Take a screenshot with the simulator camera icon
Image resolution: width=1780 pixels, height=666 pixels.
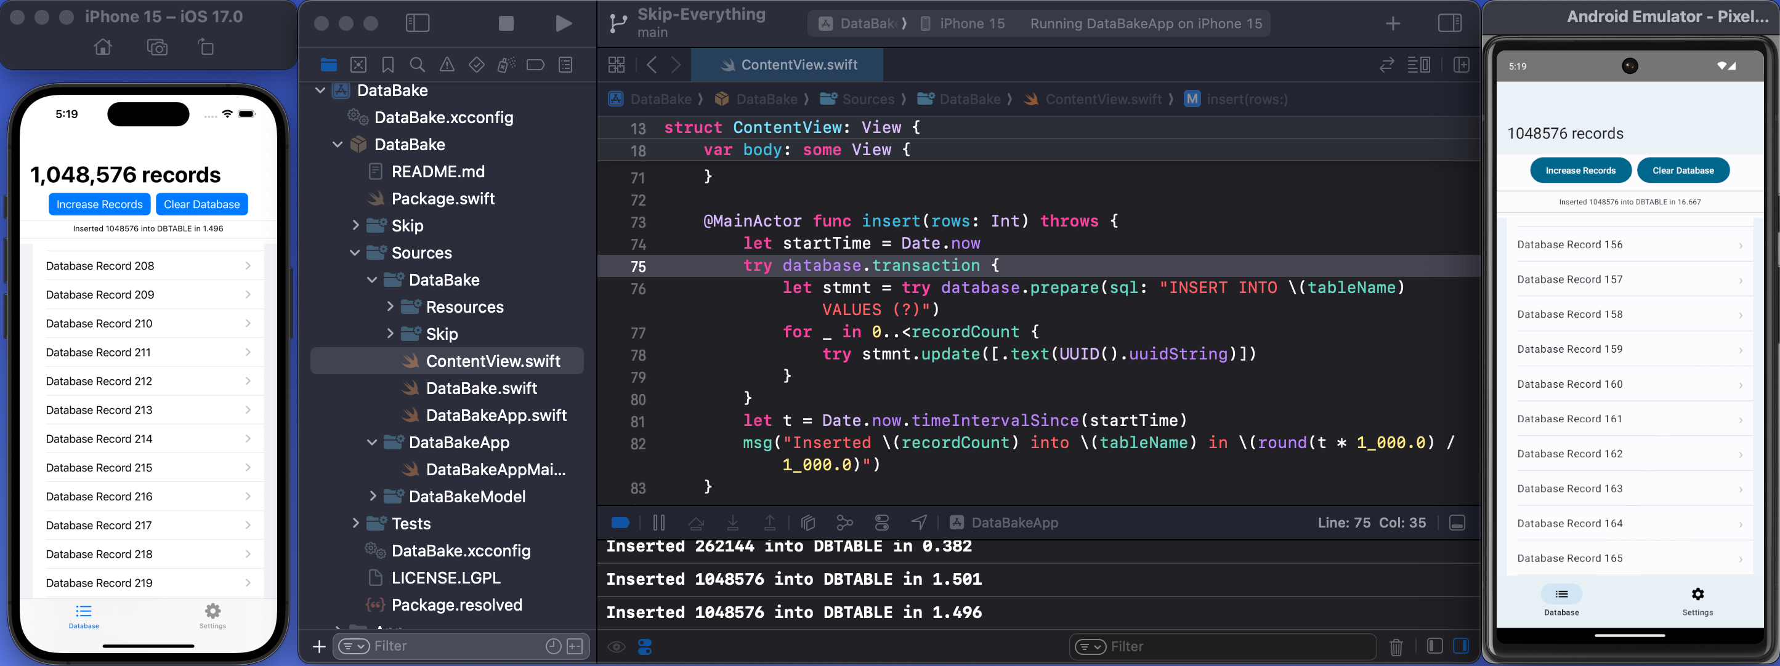(157, 47)
